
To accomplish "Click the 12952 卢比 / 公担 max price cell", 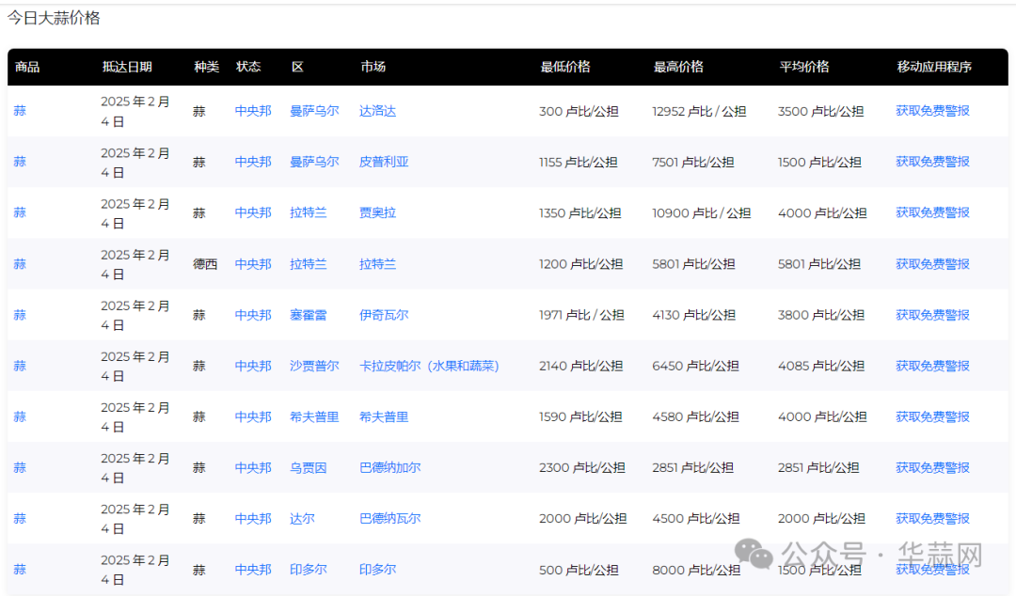I will tap(699, 111).
